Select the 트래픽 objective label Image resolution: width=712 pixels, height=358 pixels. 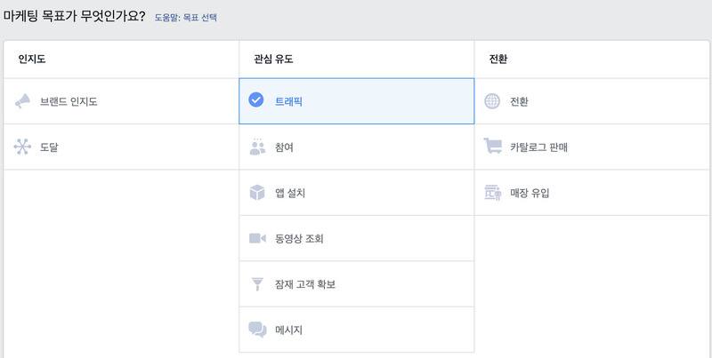[x=288, y=101]
